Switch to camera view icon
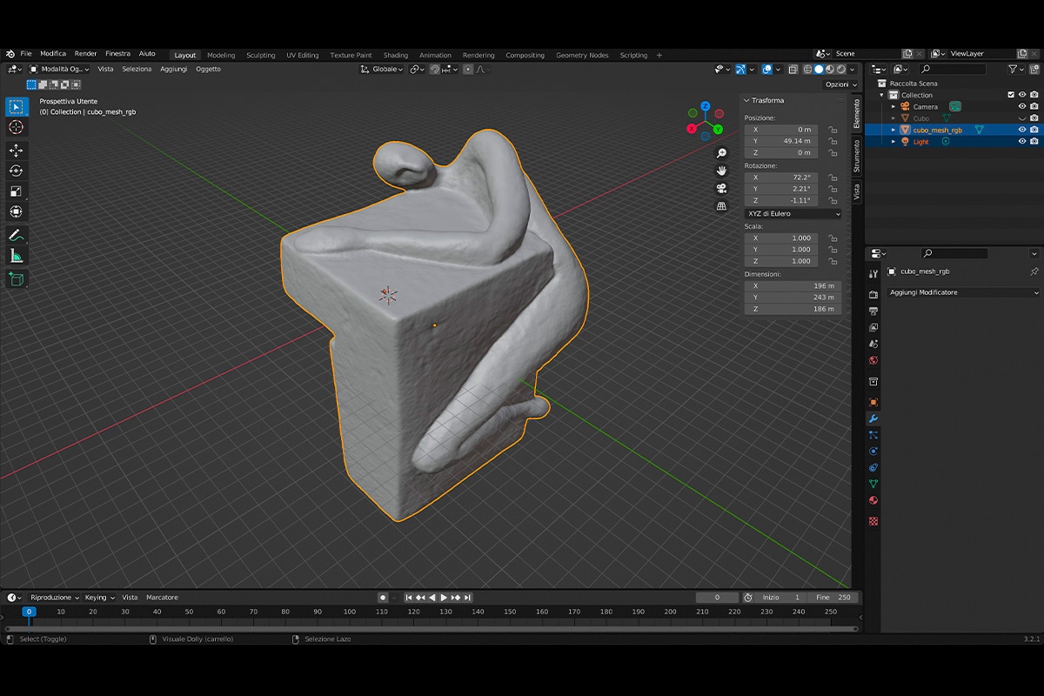 click(x=721, y=189)
